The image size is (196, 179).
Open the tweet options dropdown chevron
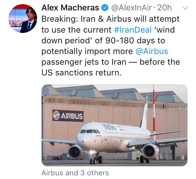[x=185, y=8]
